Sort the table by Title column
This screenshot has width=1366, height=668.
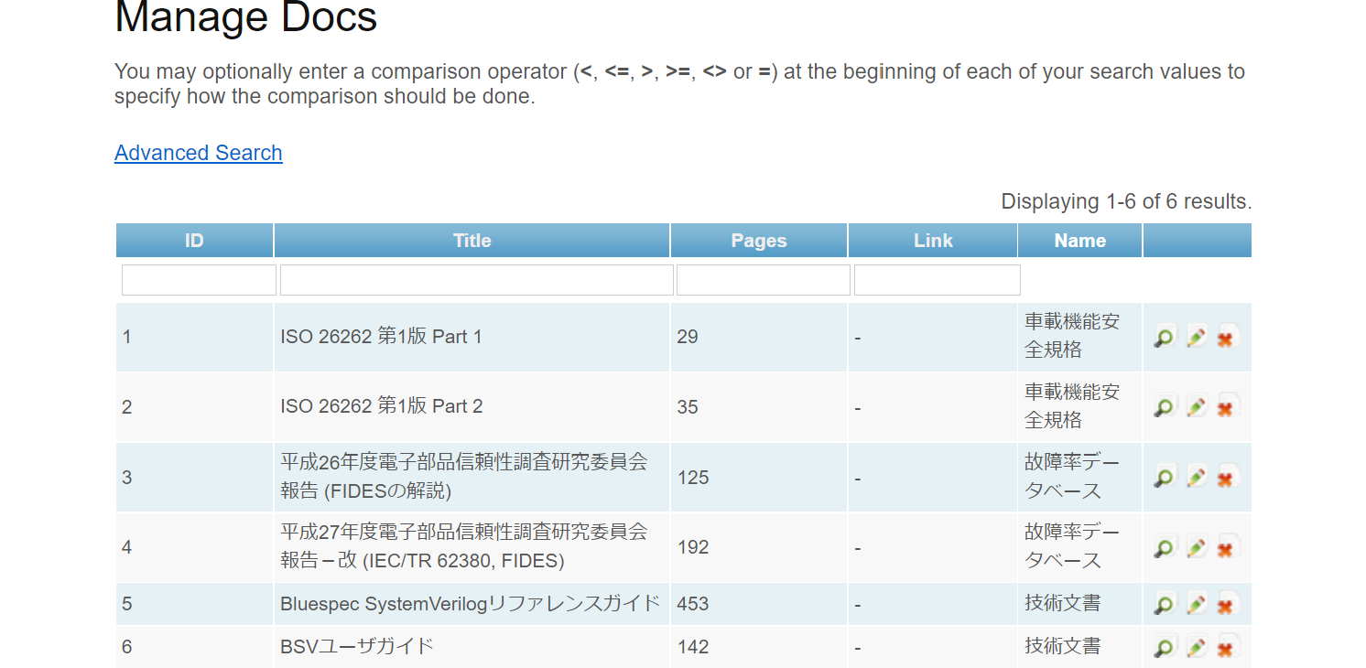472,241
